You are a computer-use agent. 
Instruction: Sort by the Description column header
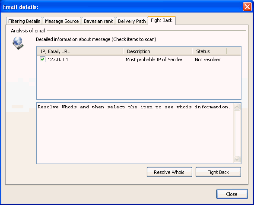click(x=157, y=51)
